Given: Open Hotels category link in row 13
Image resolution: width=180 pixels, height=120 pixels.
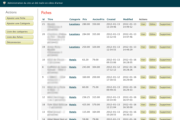Looking at the screenshot, I should (73, 112).
